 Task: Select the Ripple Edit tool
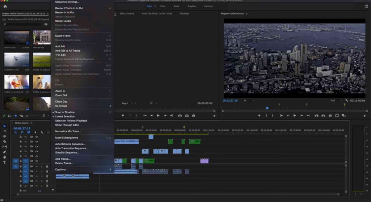4,136
